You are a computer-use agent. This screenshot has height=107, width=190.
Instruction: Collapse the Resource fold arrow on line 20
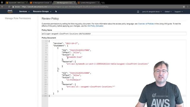pos(47,84)
